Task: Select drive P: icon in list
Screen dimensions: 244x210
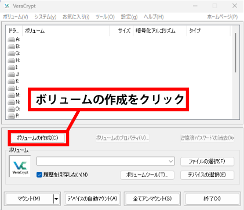Action: 11,116
